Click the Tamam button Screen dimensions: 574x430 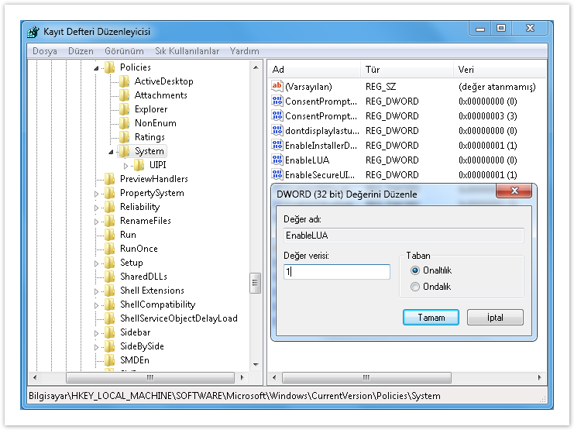point(431,318)
